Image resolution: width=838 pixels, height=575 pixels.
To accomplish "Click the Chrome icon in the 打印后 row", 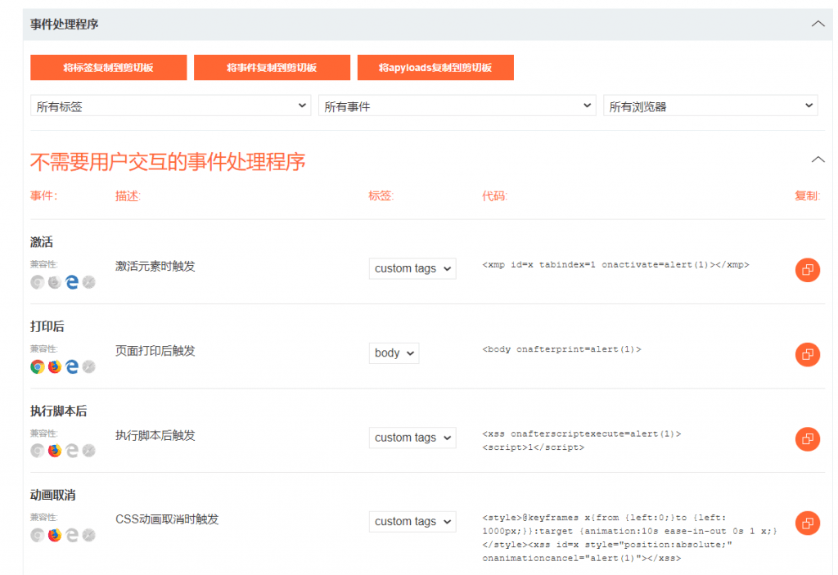I will click(x=38, y=366).
